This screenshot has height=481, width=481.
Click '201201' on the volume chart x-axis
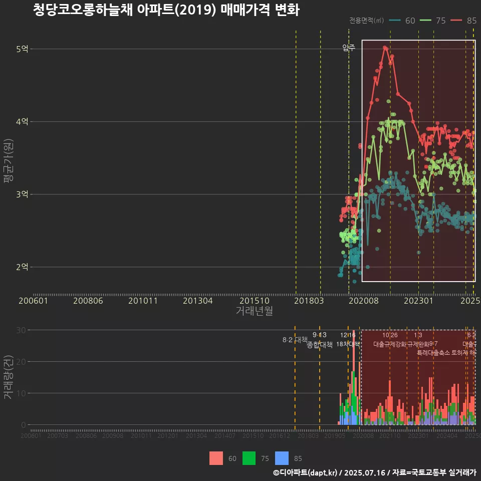coord(167,435)
